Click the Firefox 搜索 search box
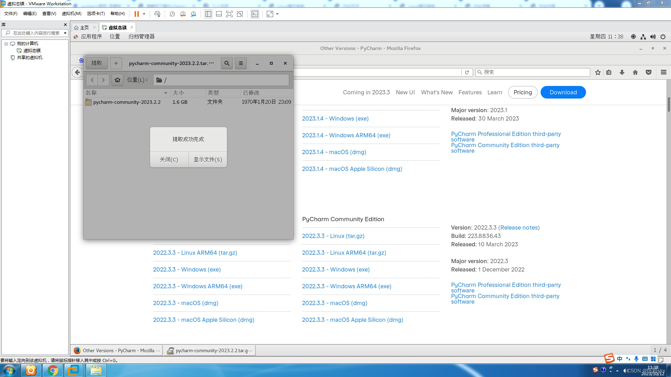Image resolution: width=671 pixels, height=377 pixels. coord(533,72)
